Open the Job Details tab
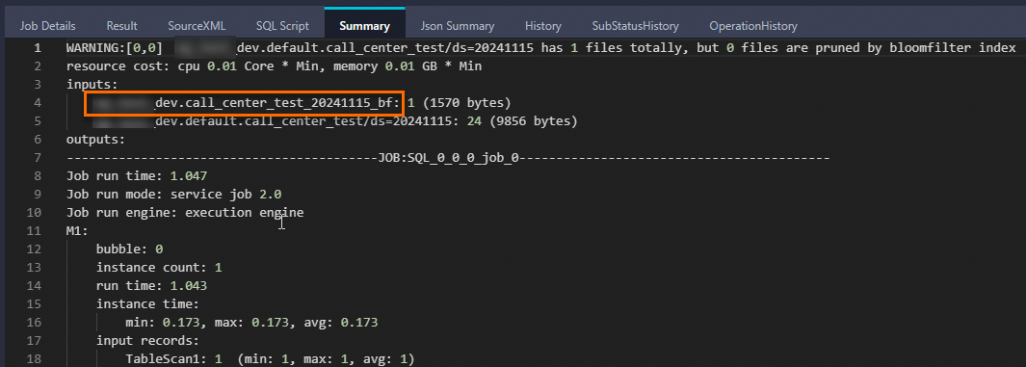1026x367 pixels. tap(48, 26)
